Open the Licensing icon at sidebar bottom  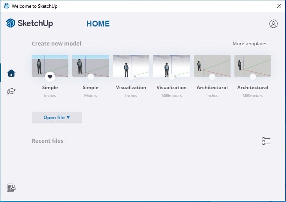[x=11, y=188]
